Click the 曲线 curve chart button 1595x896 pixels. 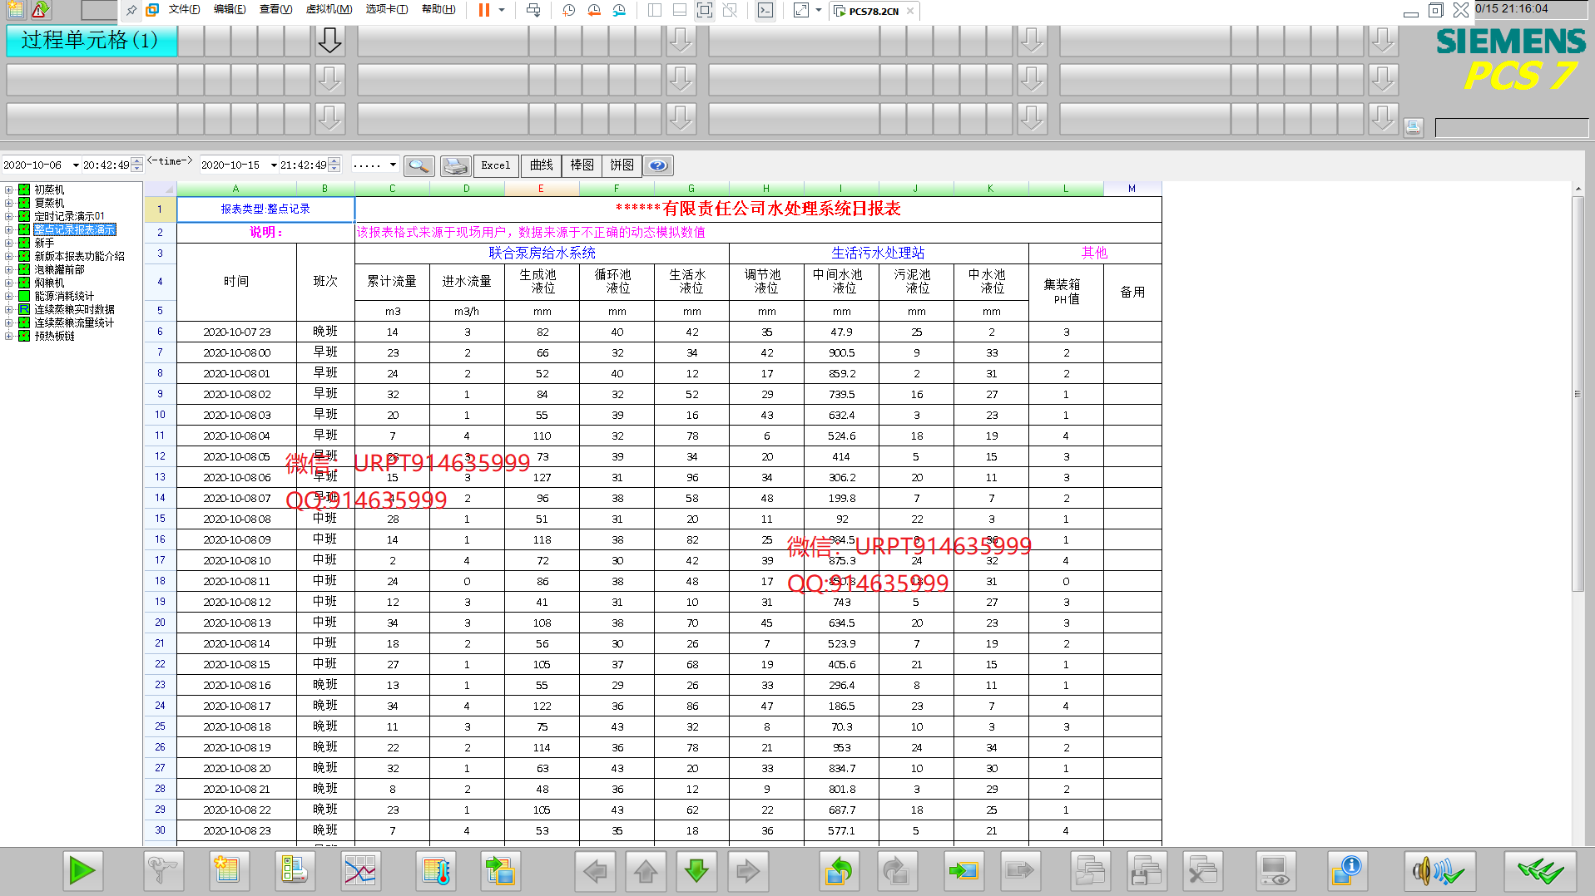[541, 165]
